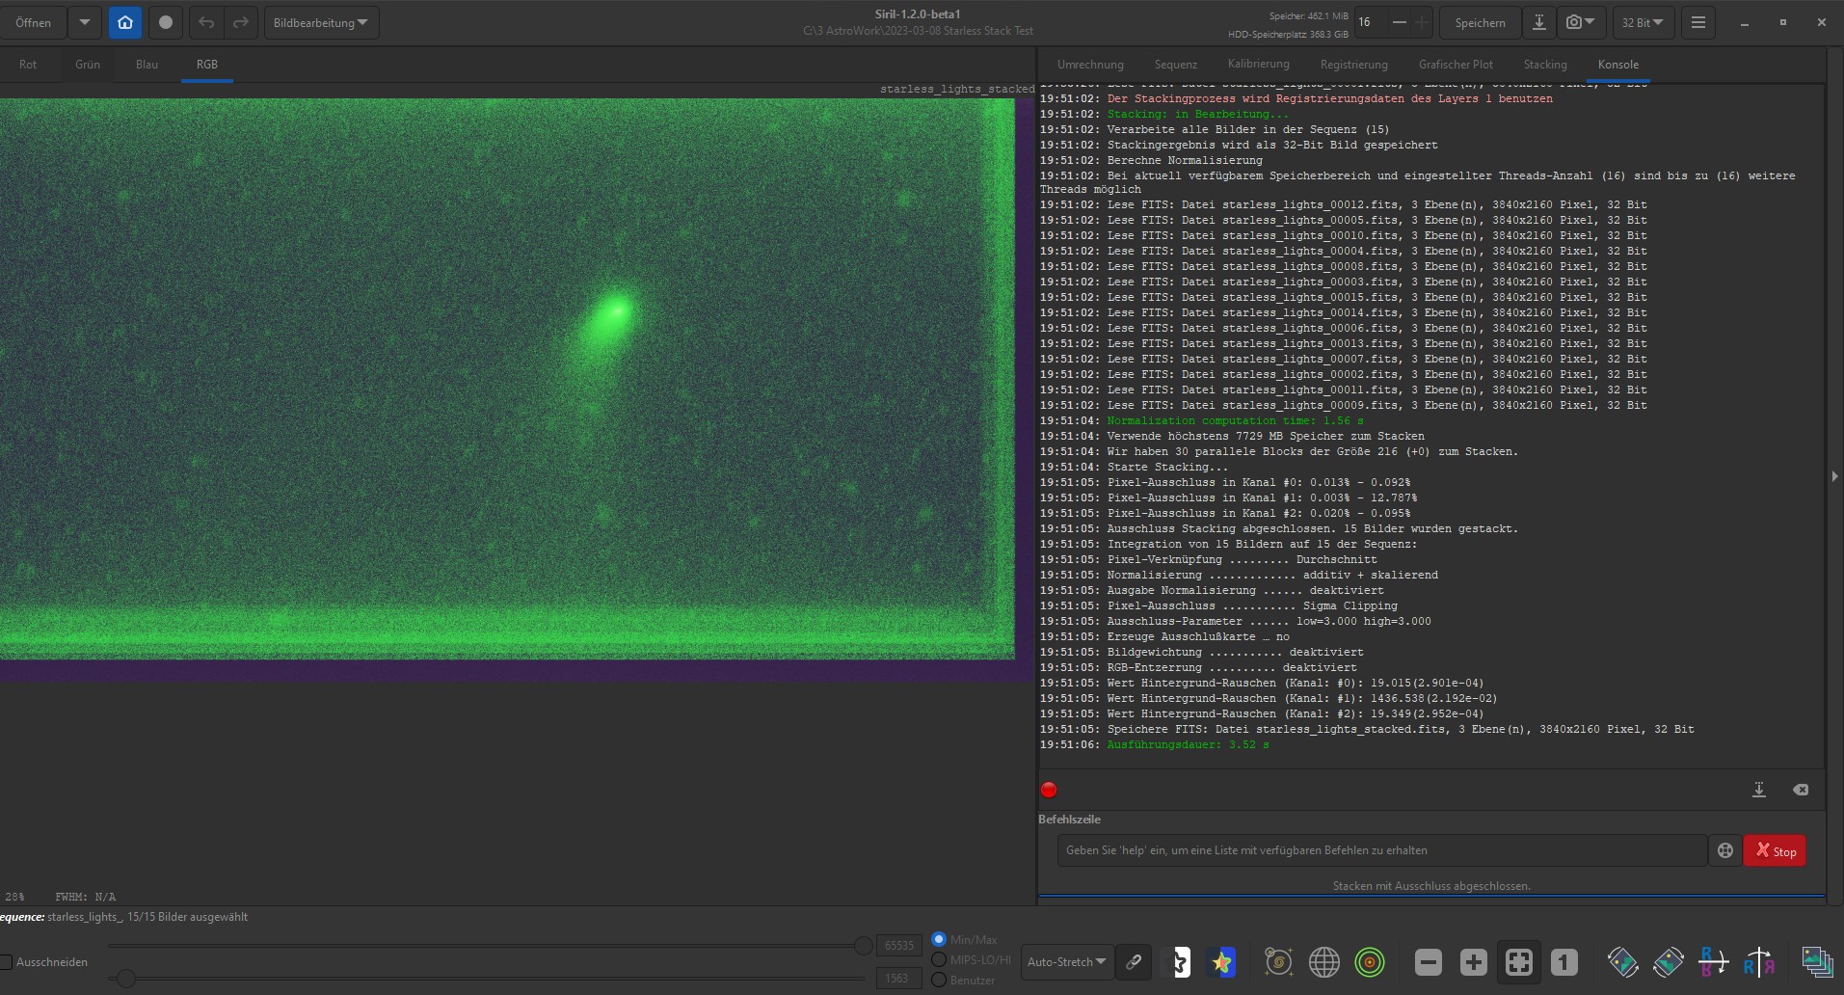
Task: Open the Bildbearbeitung dropdown menu
Action: [x=321, y=22]
